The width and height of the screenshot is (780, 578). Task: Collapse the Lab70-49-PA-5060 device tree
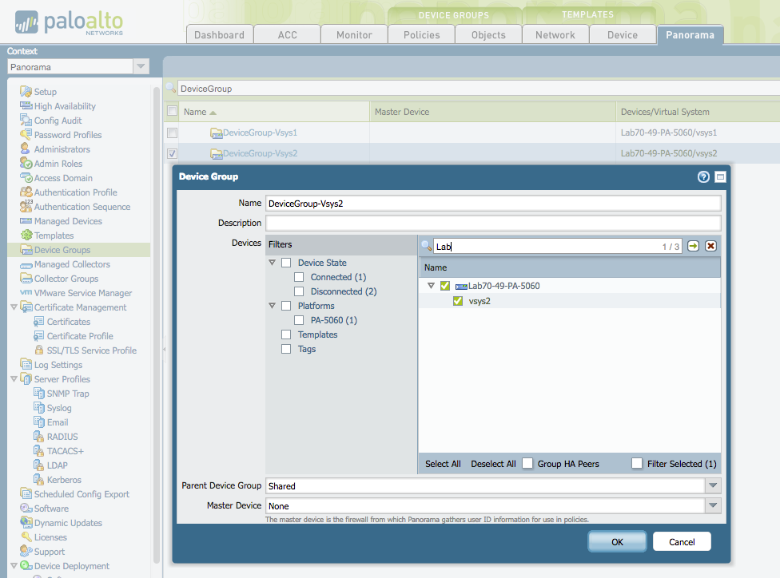[x=431, y=287]
